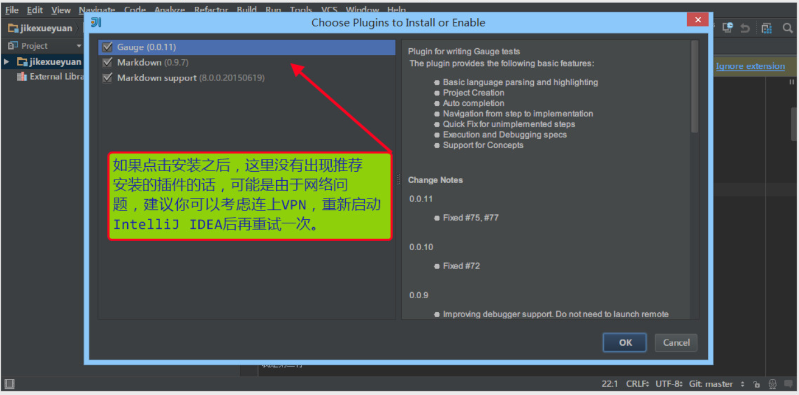
Task: Click 'Plugin for writing Gauge tests' text
Action: pos(464,51)
